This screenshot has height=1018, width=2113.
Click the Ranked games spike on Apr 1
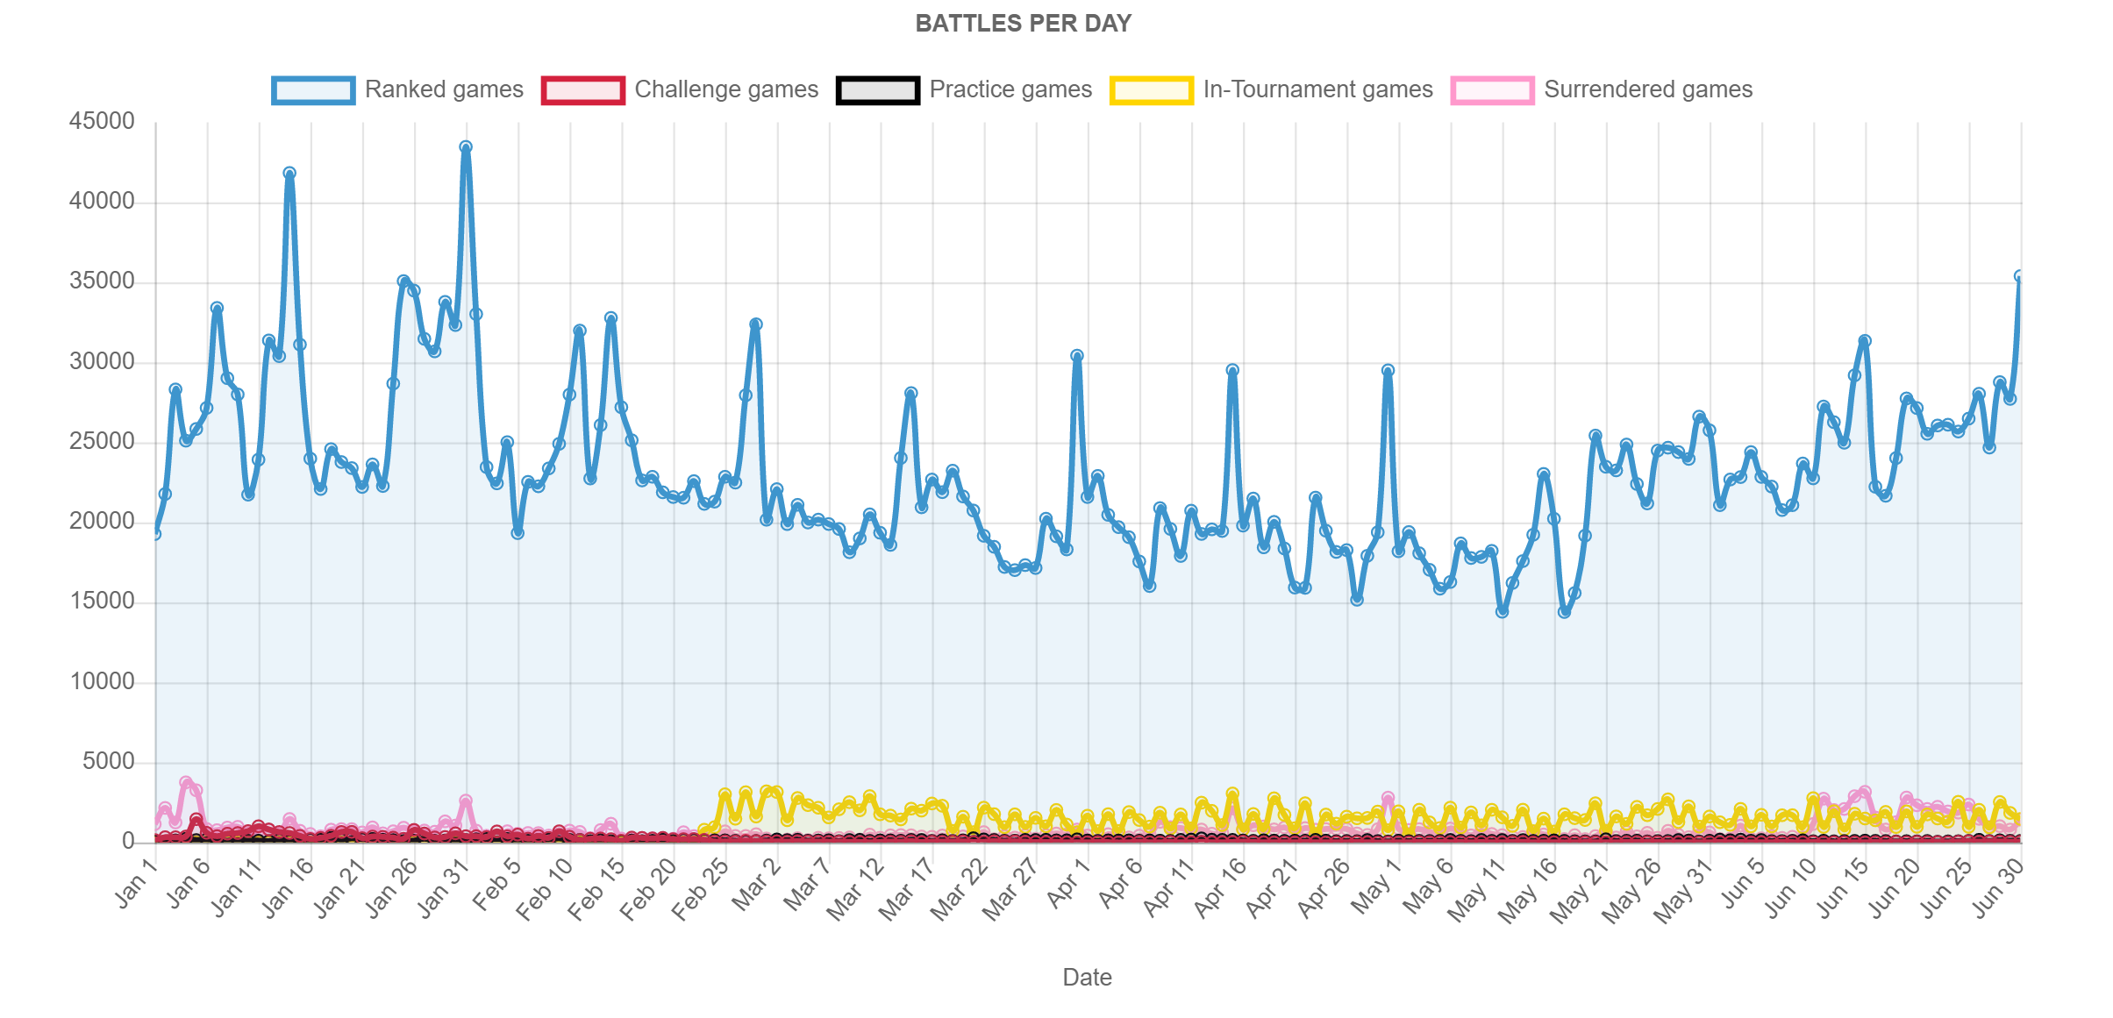pos(1077,356)
